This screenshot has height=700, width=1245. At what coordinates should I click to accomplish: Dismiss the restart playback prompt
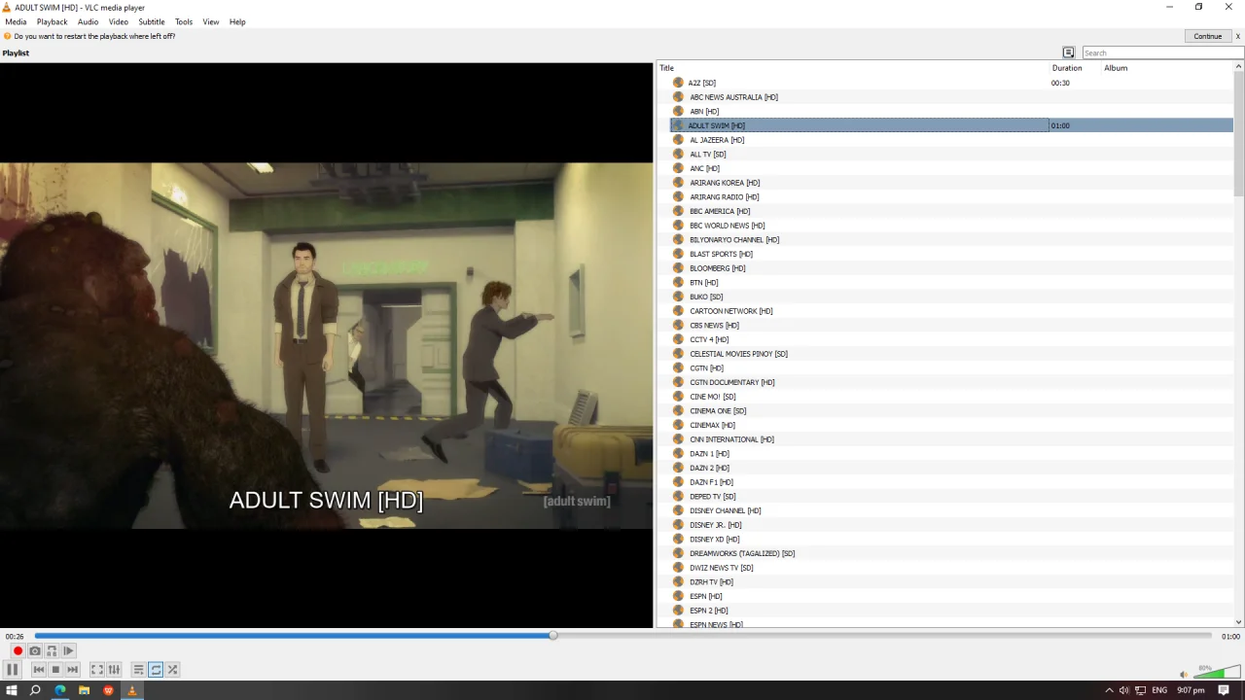coord(1238,36)
